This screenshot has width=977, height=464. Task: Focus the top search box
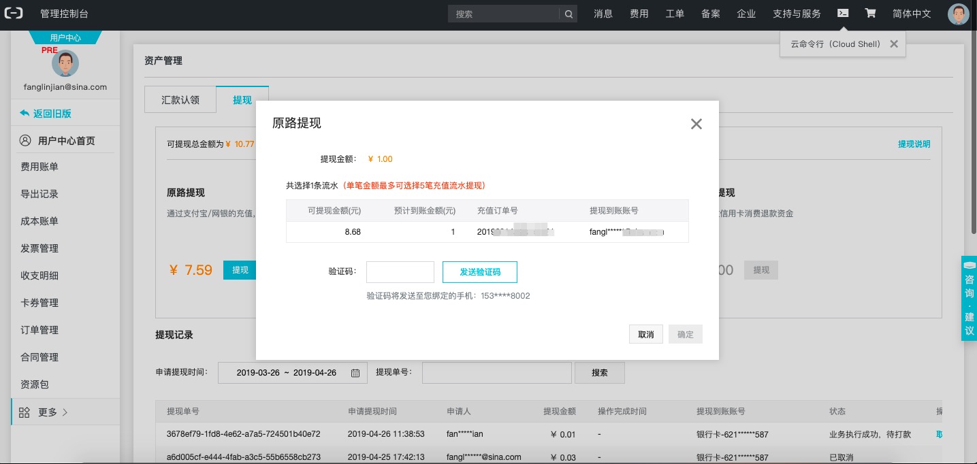coord(504,14)
